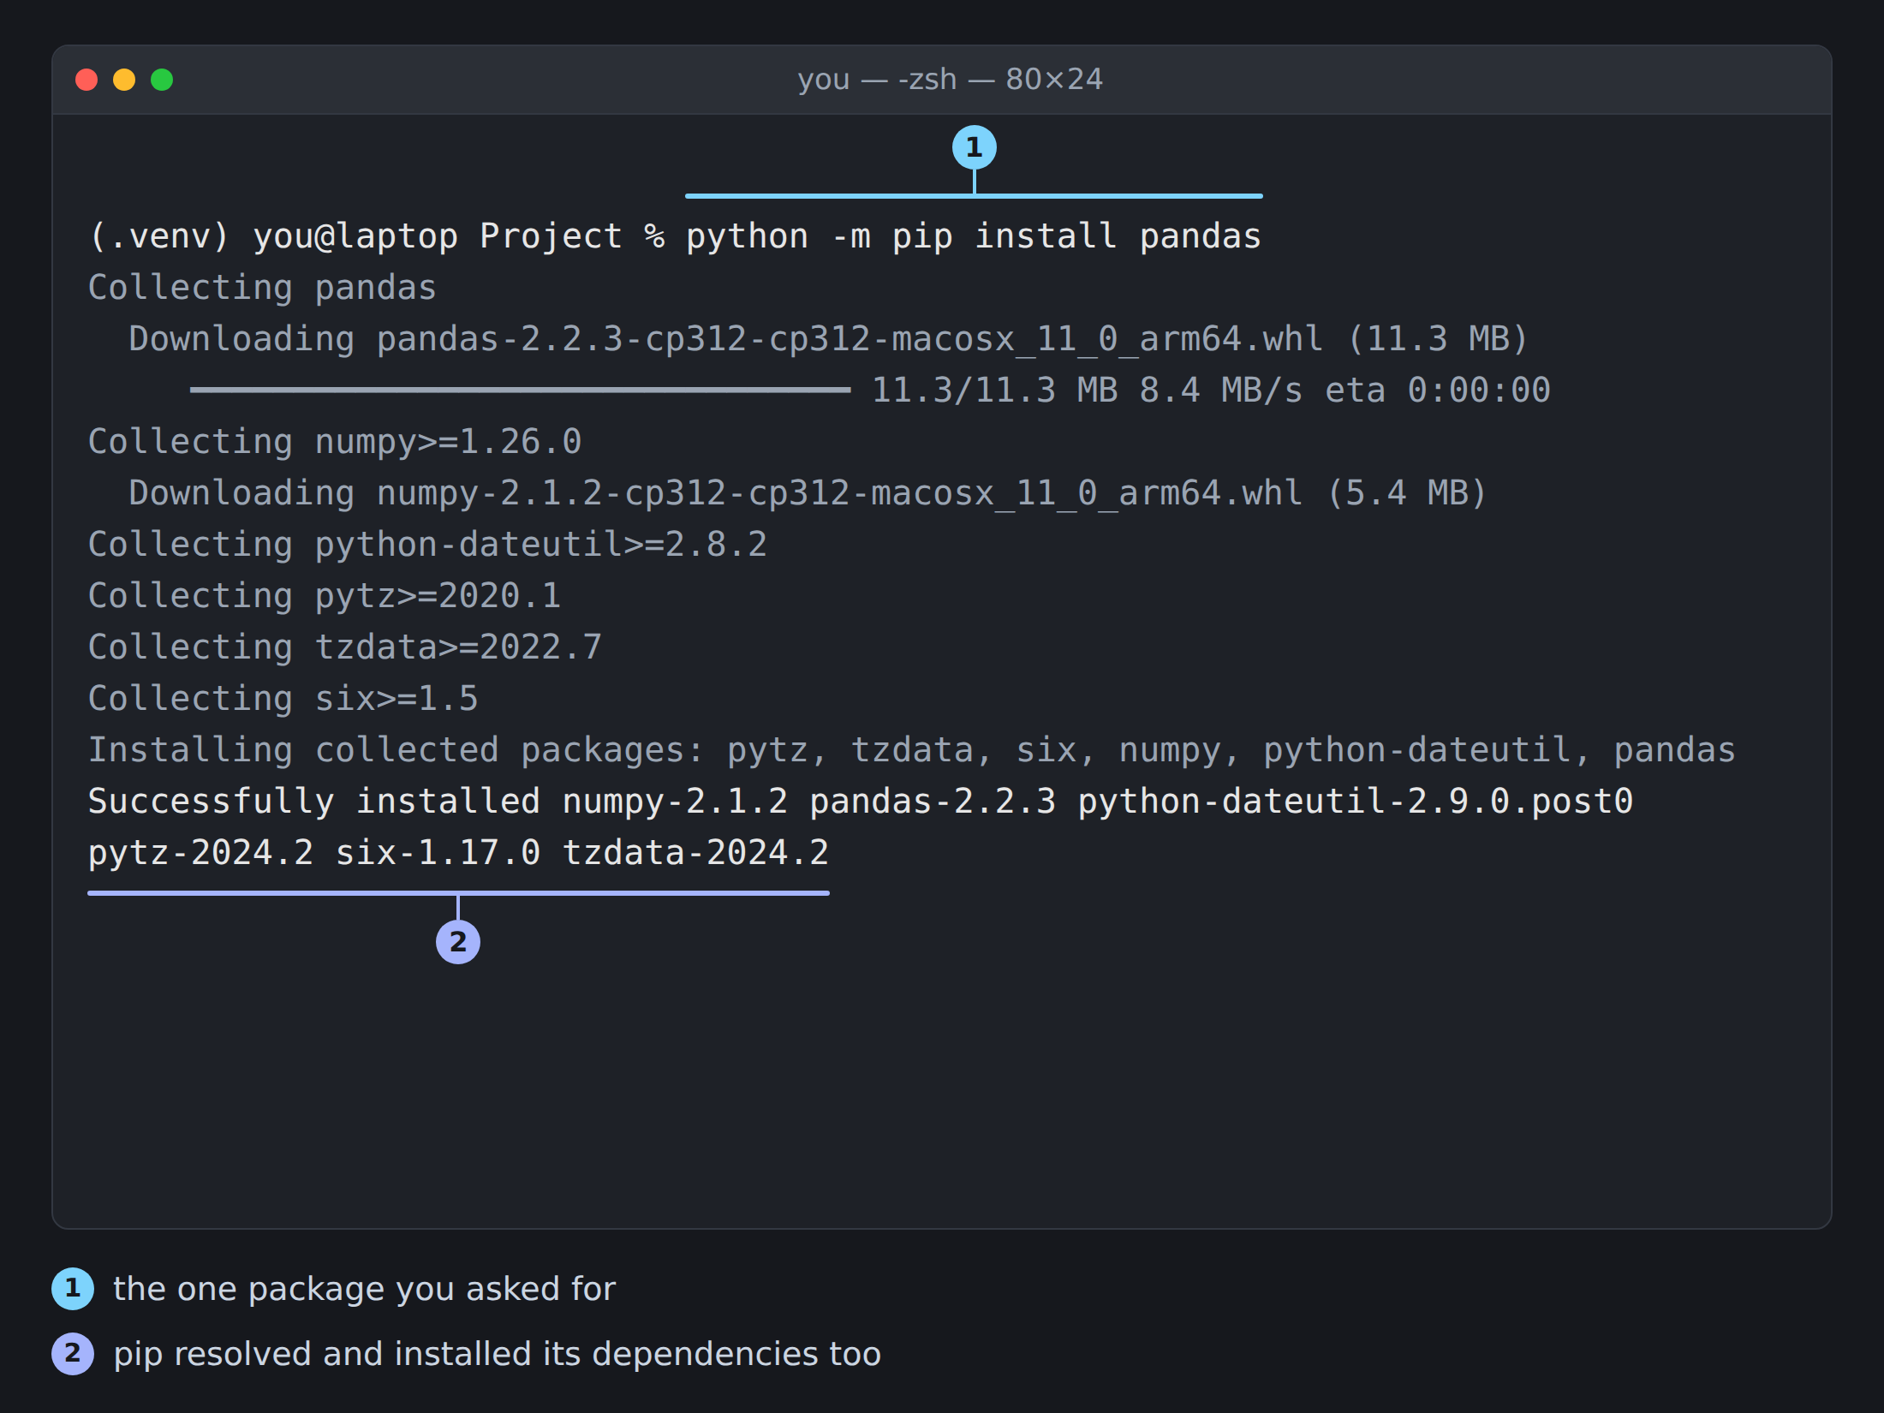The height and width of the screenshot is (1413, 1884).
Task: Click caption about pip resolving dependencies
Action: [x=497, y=1354]
